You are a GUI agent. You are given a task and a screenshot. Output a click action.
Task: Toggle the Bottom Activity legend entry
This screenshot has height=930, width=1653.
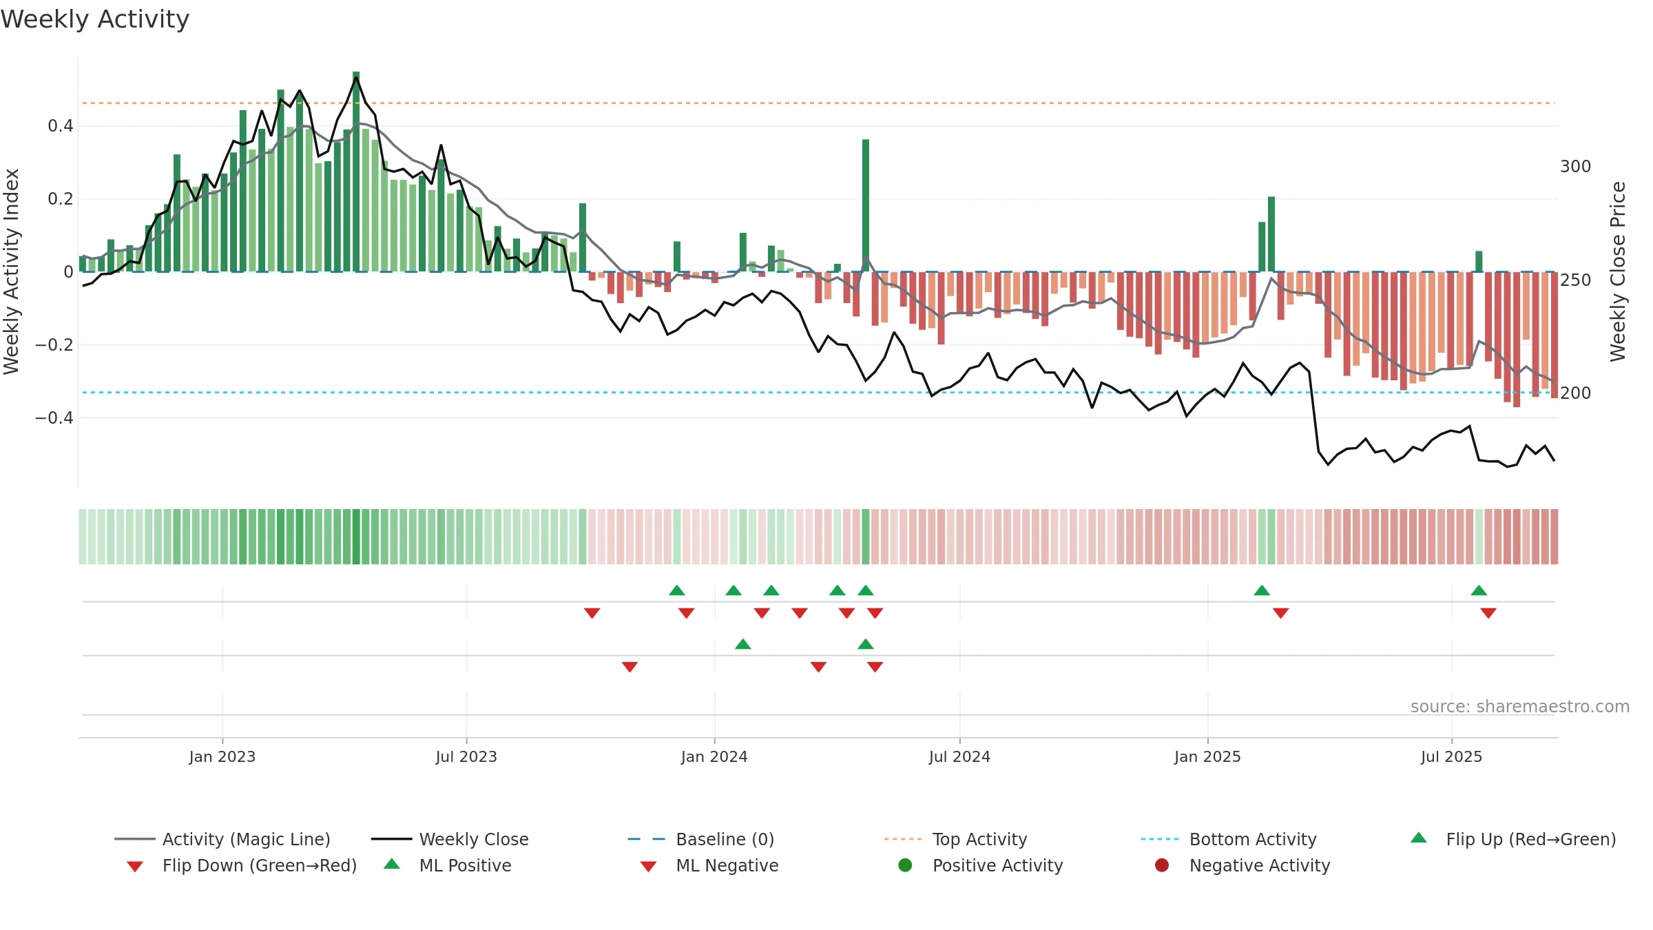click(x=1229, y=839)
